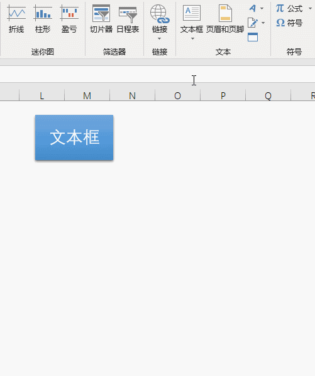The height and width of the screenshot is (376, 315).
Task: Expand the 文本框 dropdown arrow
Action: tap(192, 39)
